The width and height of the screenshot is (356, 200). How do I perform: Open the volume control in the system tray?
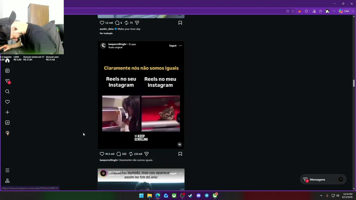click(338, 196)
